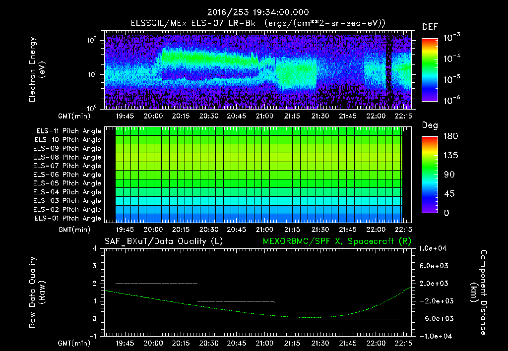
Task: Click the 3 tick on Raw Data Quality axis
Action: tap(94, 266)
